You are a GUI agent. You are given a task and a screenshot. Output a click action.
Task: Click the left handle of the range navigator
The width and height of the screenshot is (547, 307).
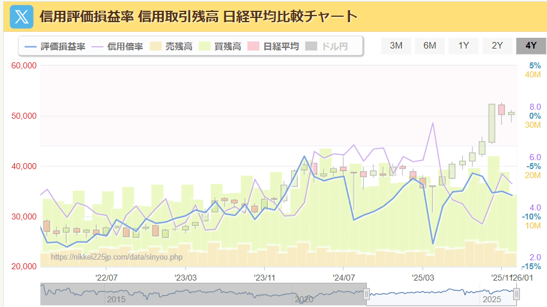[x=366, y=294]
